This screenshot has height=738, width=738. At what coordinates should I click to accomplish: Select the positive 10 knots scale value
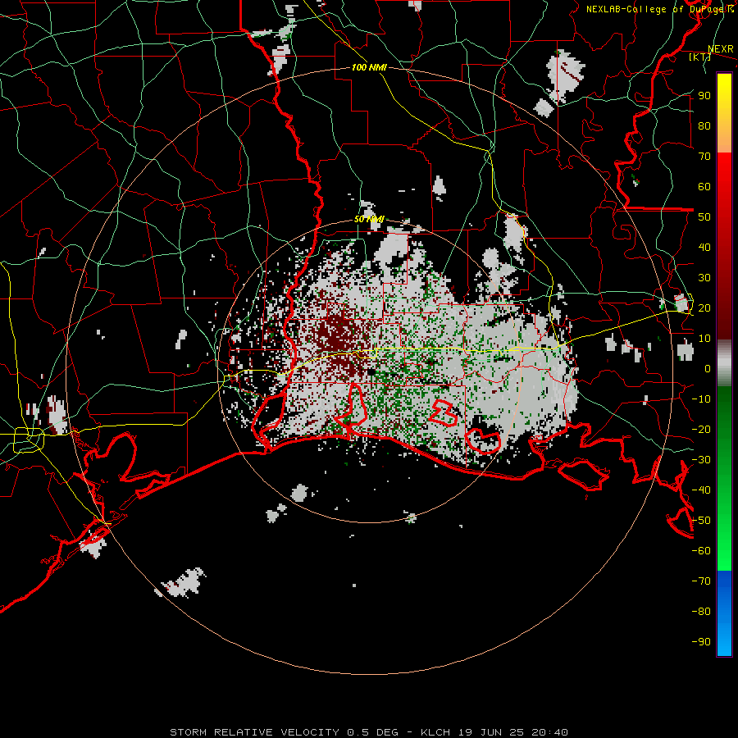click(x=704, y=339)
